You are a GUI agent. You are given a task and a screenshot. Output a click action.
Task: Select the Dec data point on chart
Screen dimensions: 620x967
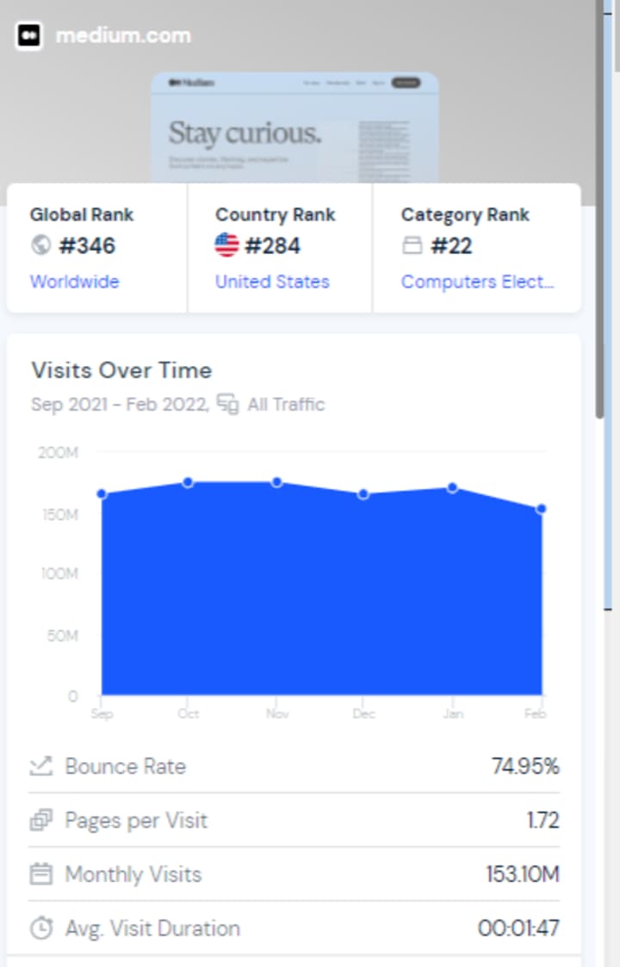point(363,494)
